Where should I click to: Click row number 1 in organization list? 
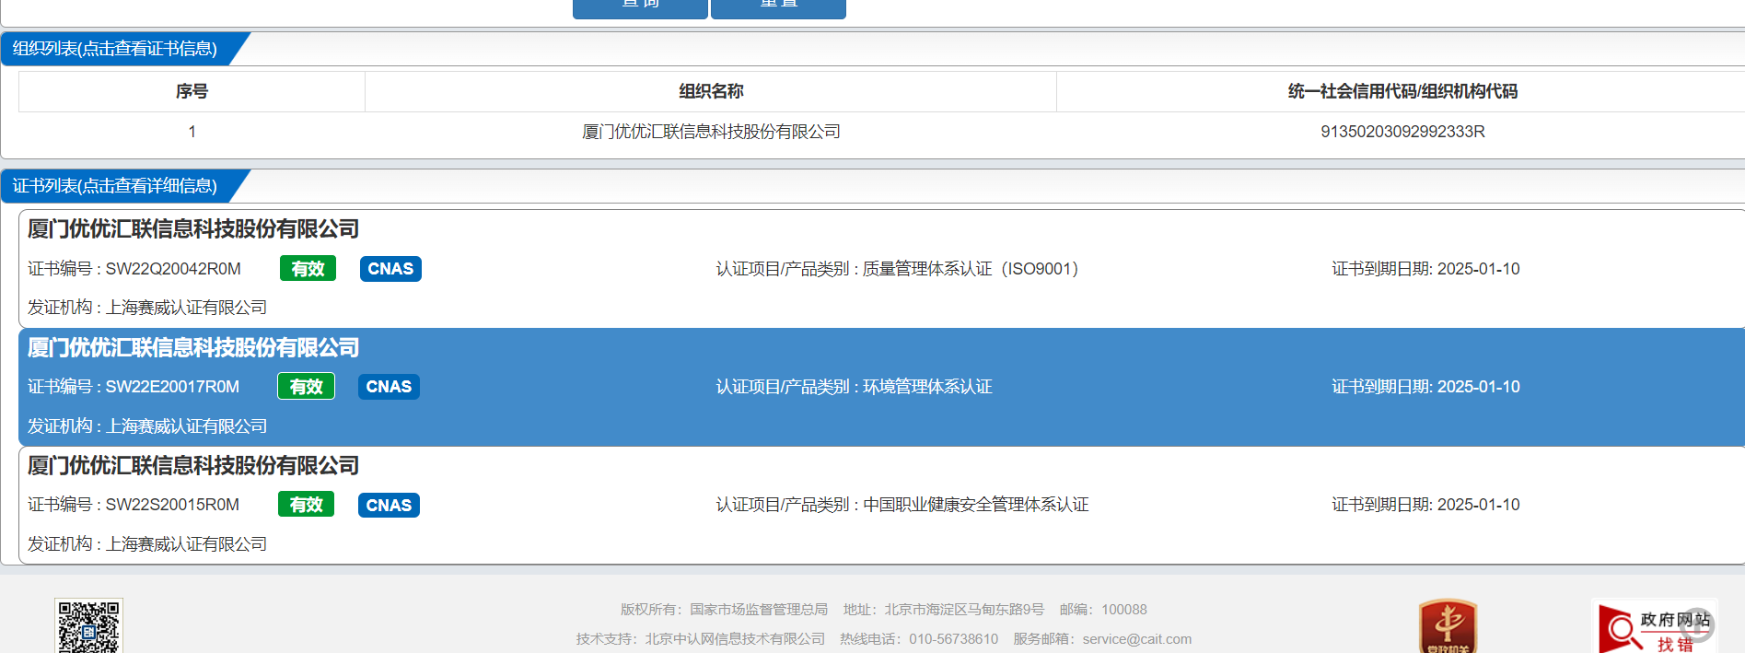(x=192, y=132)
